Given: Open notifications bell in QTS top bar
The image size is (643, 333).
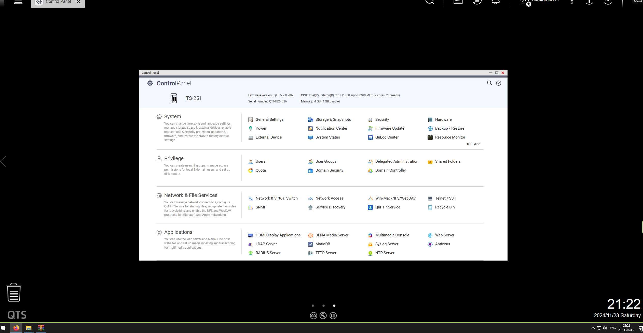Looking at the screenshot, I should click(x=495, y=2).
